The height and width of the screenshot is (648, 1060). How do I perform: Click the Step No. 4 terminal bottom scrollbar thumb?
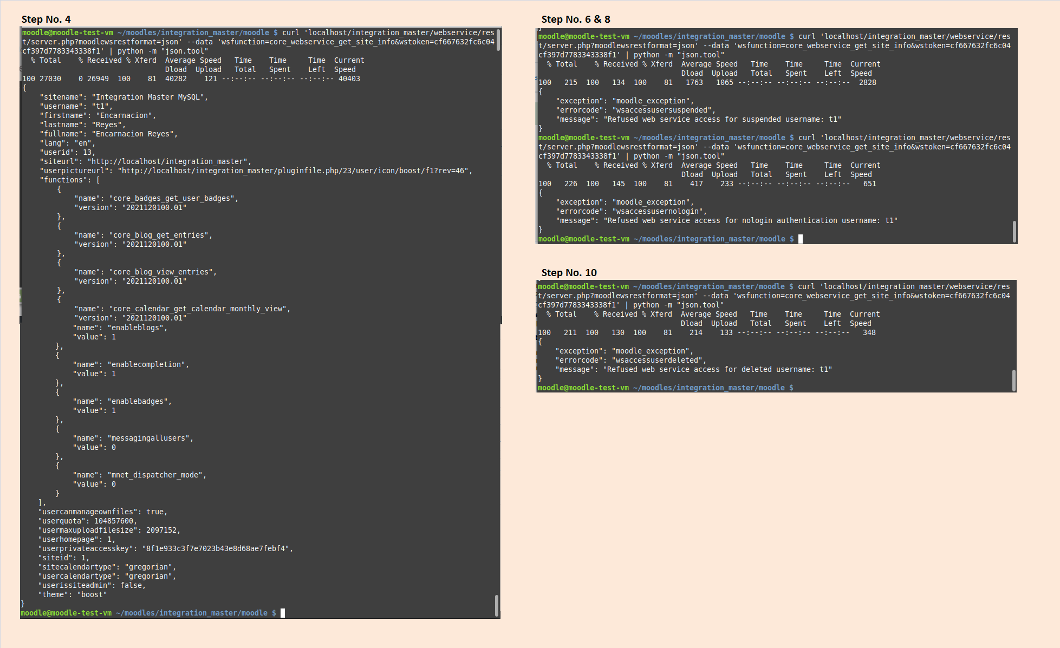497,606
